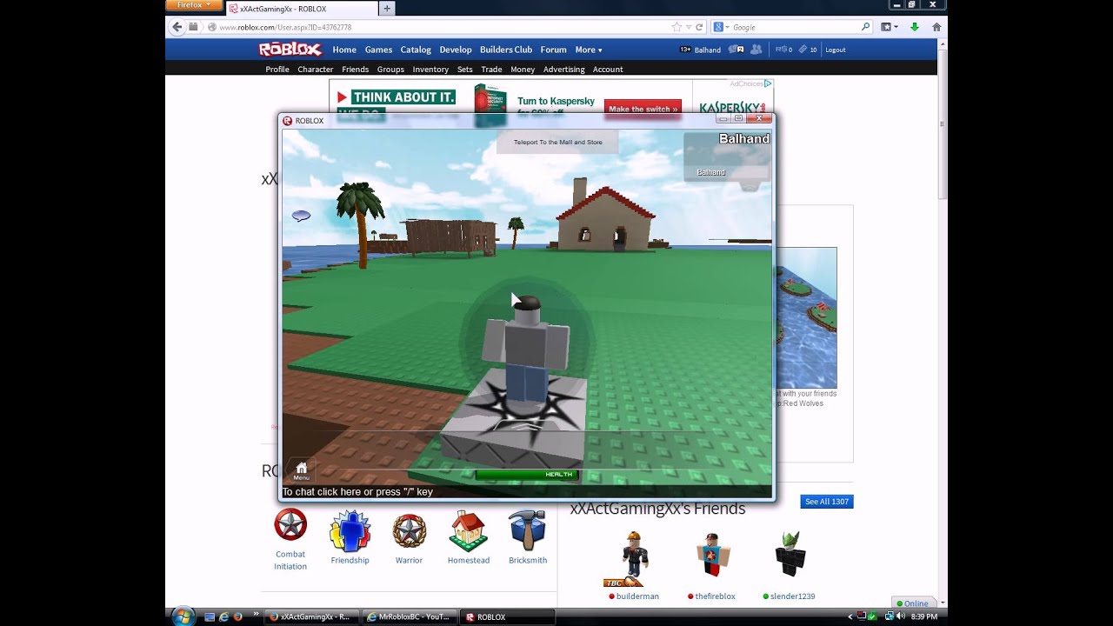Open the Home menu item
The image size is (1113, 626).
coord(344,50)
